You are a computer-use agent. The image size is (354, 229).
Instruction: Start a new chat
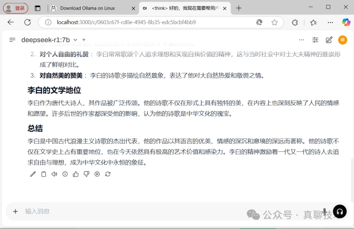click(x=329, y=40)
